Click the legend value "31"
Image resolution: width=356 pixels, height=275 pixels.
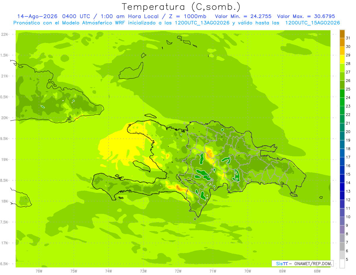[x=348, y=38]
